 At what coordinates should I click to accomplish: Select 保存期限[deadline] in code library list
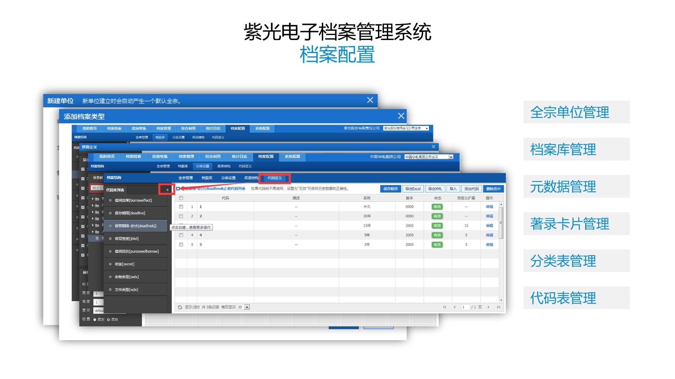[135, 213]
